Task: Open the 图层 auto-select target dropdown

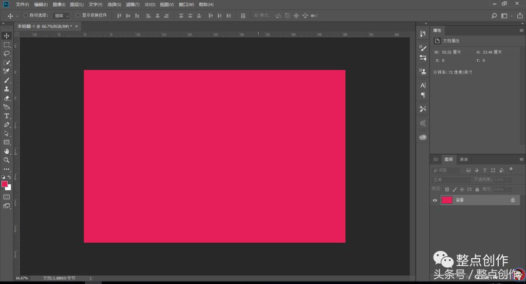Action: 61,16
